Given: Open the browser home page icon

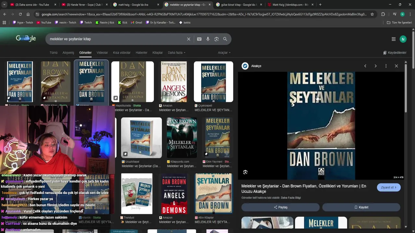Looking at the screenshot, I should pyautogui.click(x=28, y=14).
